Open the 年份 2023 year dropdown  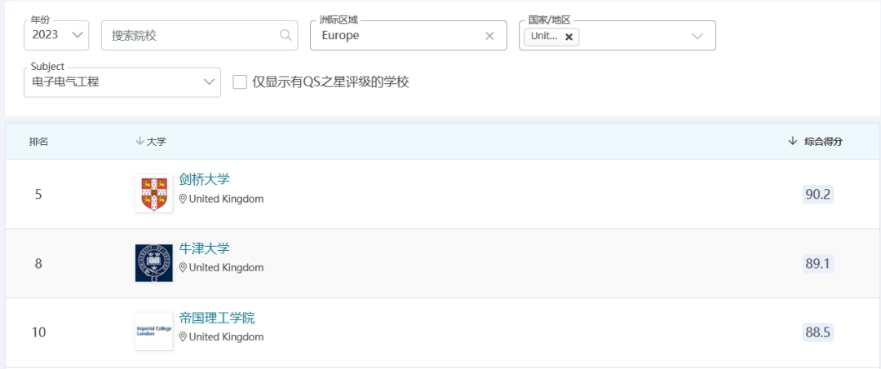click(x=56, y=35)
